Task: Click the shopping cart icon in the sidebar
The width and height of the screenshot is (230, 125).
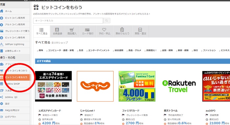Action: pos(2,70)
